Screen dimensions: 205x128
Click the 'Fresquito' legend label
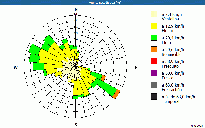tap(170, 66)
